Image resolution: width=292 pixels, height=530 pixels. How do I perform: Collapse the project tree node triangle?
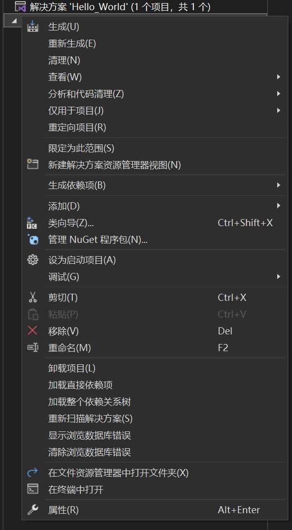pyautogui.click(x=14, y=21)
